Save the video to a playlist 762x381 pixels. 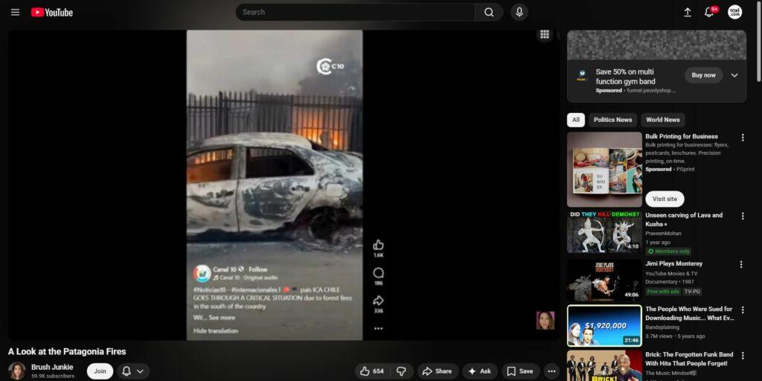(520, 371)
